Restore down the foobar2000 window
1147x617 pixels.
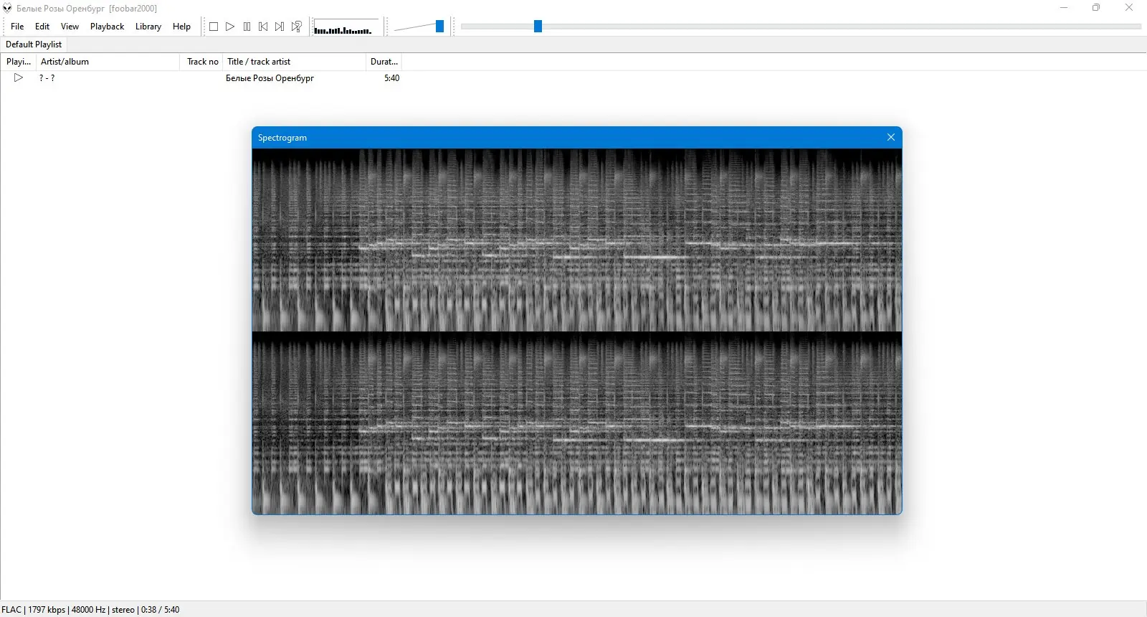(1096, 8)
